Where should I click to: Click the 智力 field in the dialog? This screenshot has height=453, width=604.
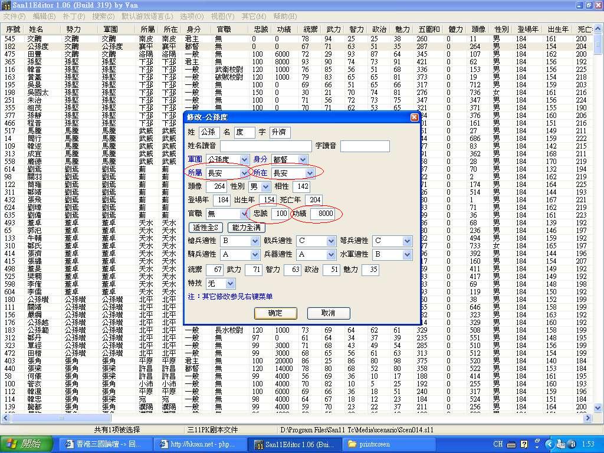click(292, 270)
